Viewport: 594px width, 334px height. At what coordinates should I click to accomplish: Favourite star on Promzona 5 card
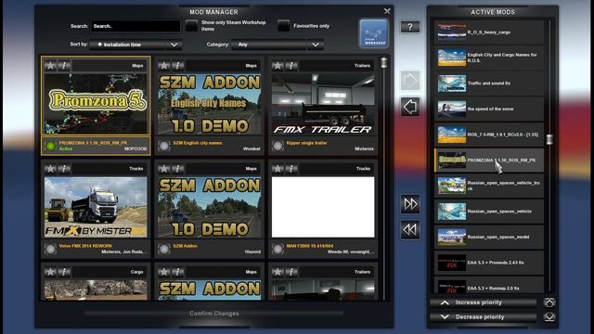pyautogui.click(x=50, y=66)
